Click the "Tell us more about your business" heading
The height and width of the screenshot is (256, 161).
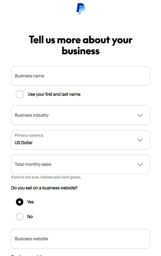(80, 45)
